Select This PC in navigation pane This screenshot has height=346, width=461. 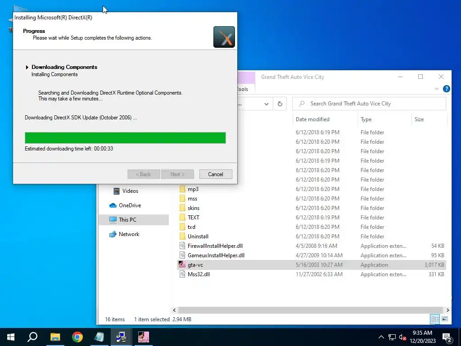pos(133,220)
